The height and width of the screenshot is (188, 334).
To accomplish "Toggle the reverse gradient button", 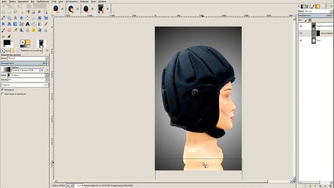I will (x=42, y=70).
